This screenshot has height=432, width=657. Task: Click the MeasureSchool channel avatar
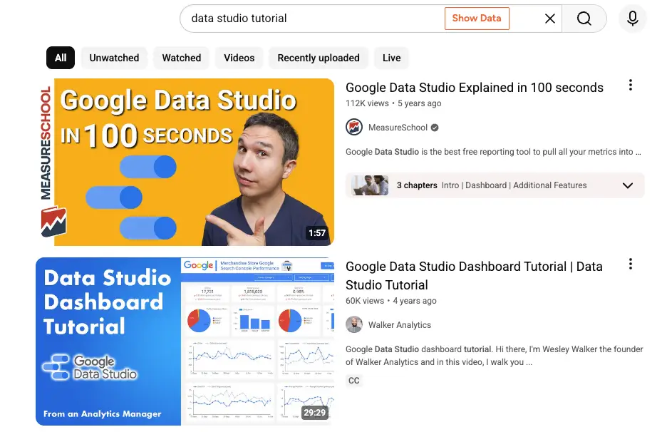[x=354, y=128]
